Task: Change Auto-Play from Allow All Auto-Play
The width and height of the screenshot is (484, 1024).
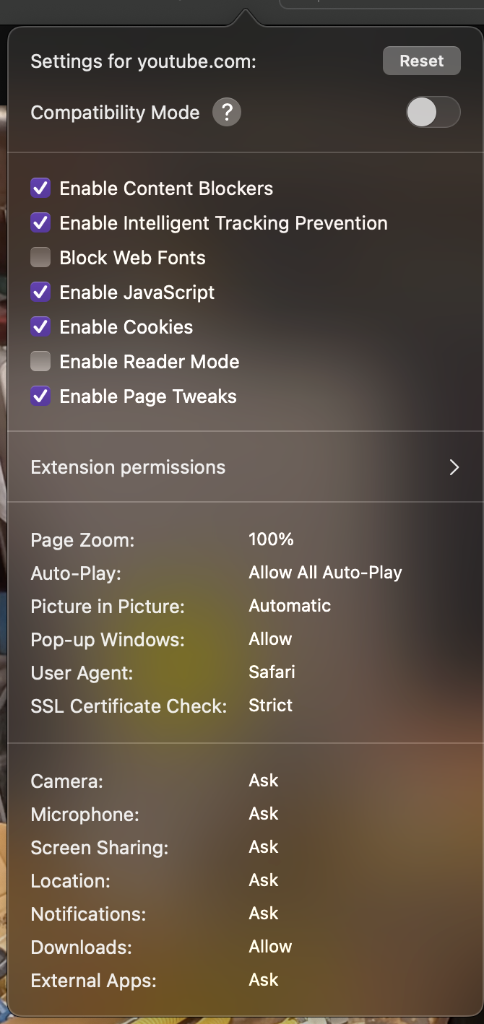Action: tap(325, 573)
